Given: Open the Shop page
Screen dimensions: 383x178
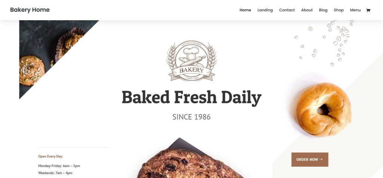Looking at the screenshot, I should (339, 10).
